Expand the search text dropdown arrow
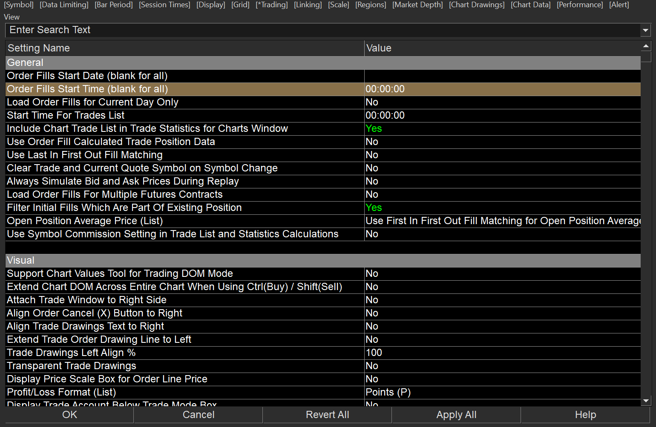Screen dimensions: 656x427 [645, 30]
